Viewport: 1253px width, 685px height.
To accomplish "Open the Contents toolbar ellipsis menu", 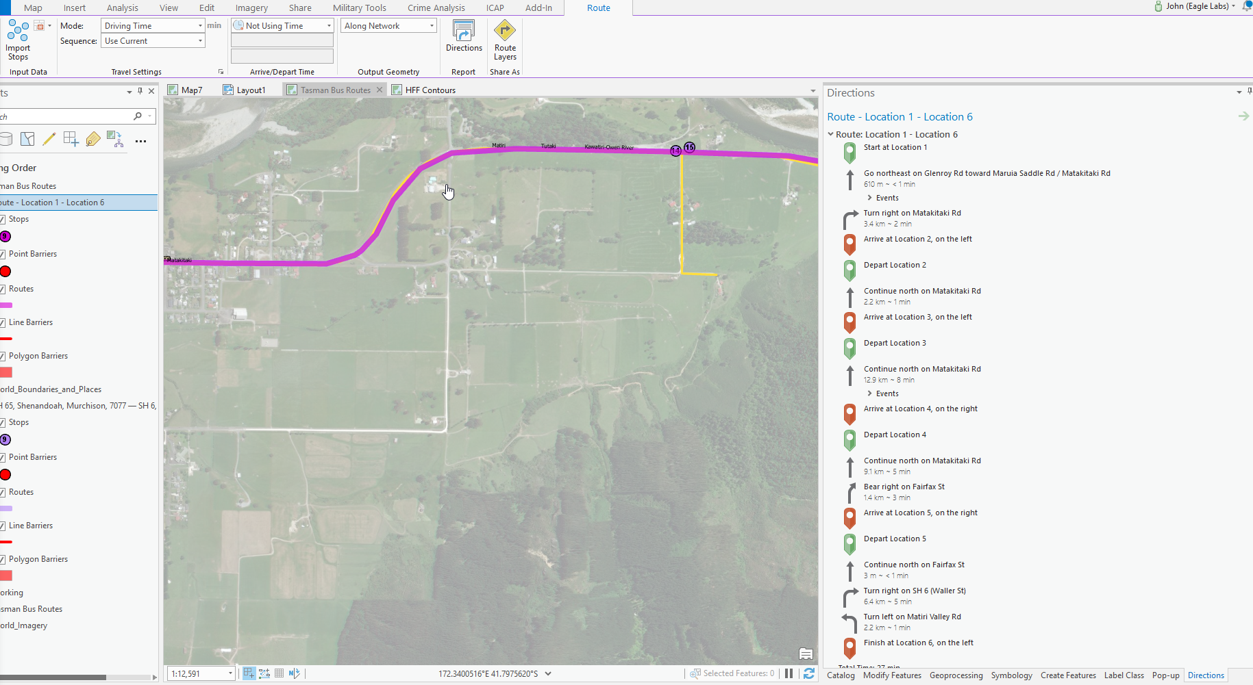I will [140, 141].
